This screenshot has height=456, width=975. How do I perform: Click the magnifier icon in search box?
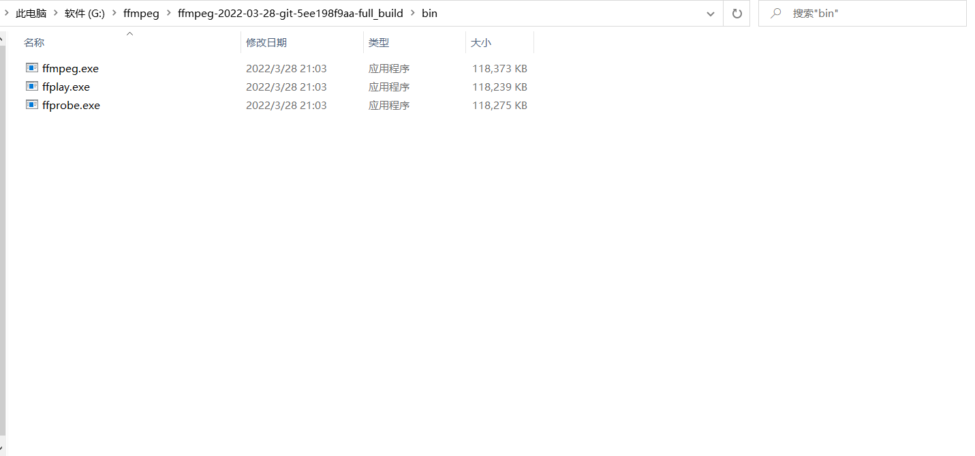[775, 13]
